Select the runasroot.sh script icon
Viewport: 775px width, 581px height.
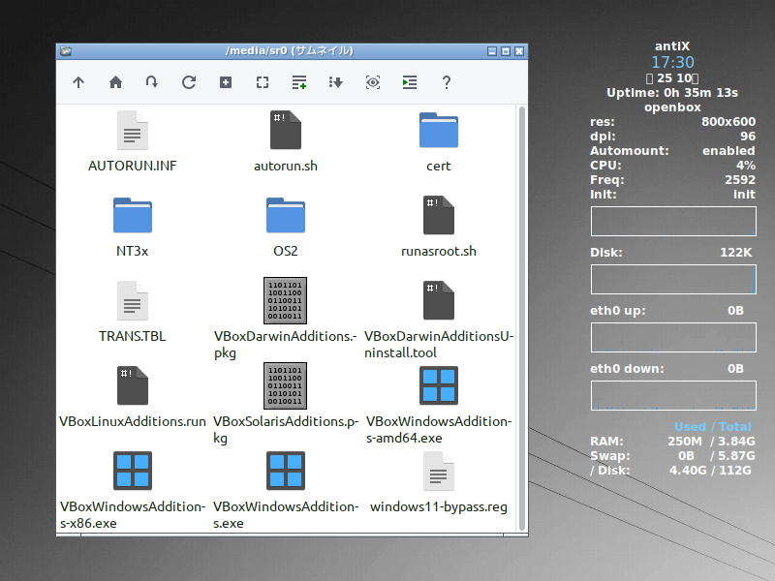(439, 215)
